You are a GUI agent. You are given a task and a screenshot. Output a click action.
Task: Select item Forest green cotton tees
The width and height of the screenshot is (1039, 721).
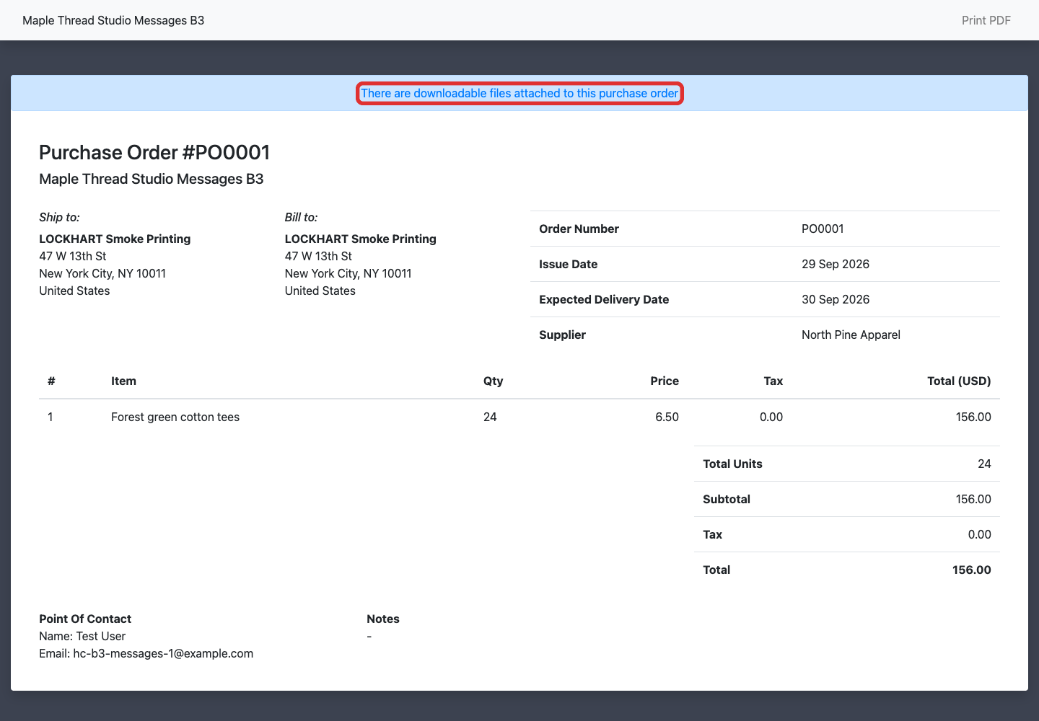tap(175, 417)
